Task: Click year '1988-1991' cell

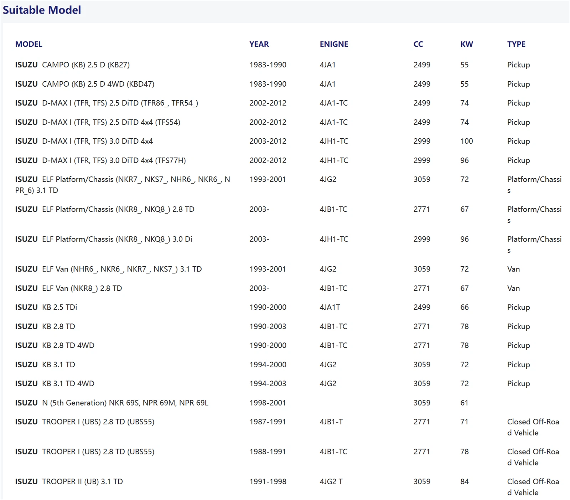Action: (x=268, y=452)
